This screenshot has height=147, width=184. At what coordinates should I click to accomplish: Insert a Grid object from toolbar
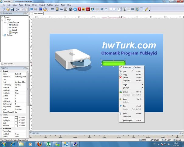pos(128,9)
